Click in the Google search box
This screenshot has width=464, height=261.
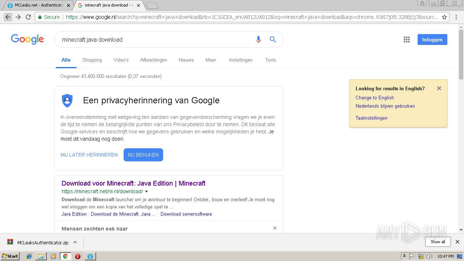click(156, 40)
